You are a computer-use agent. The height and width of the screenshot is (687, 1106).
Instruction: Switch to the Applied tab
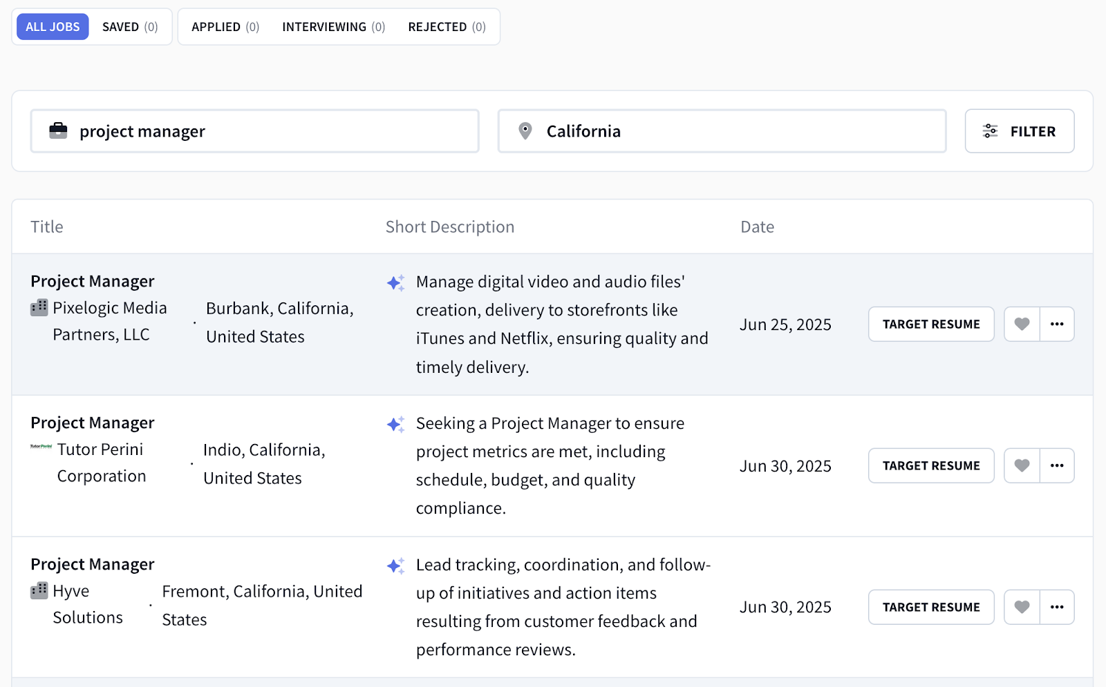click(225, 27)
